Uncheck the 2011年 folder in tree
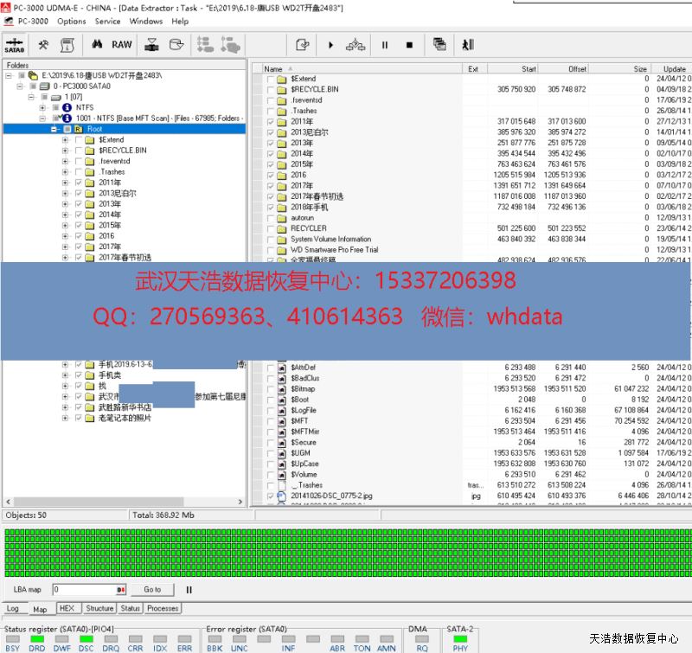Image resolution: width=692 pixels, height=653 pixels. (79, 182)
